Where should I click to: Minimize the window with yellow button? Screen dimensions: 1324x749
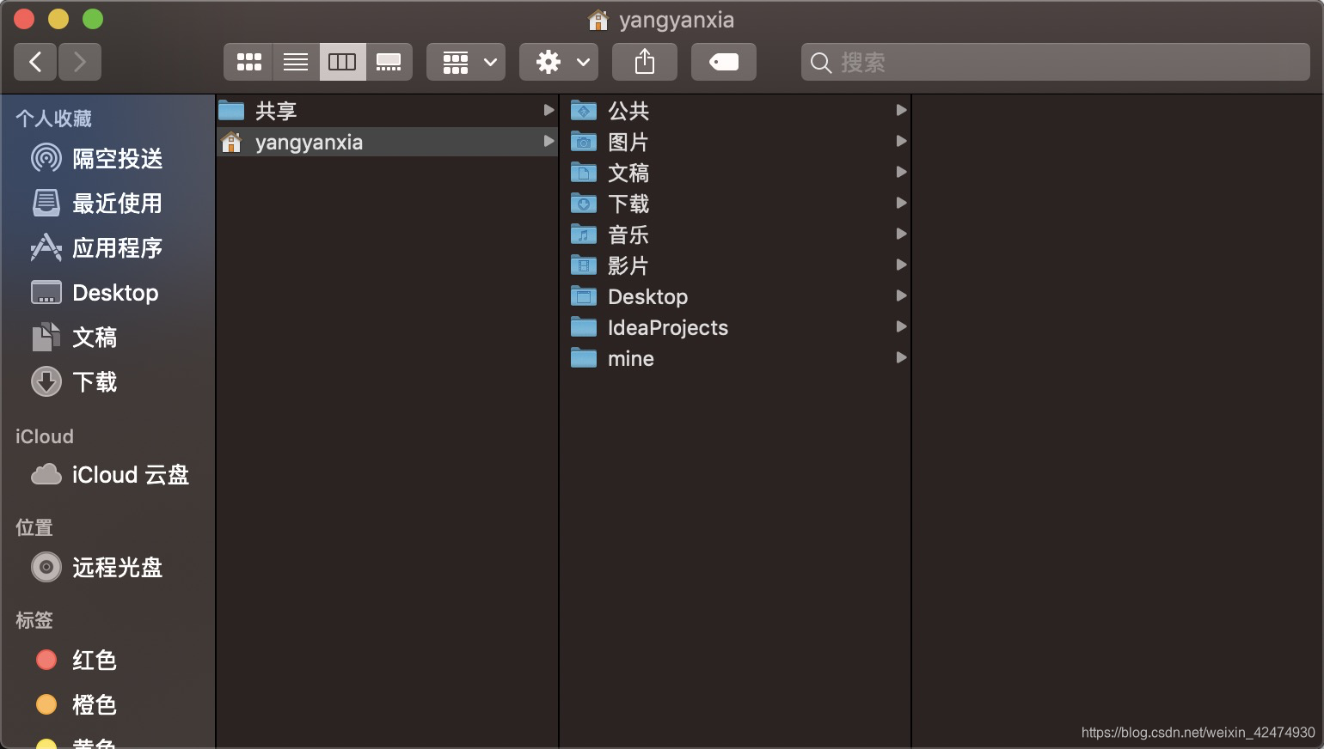pyautogui.click(x=58, y=19)
